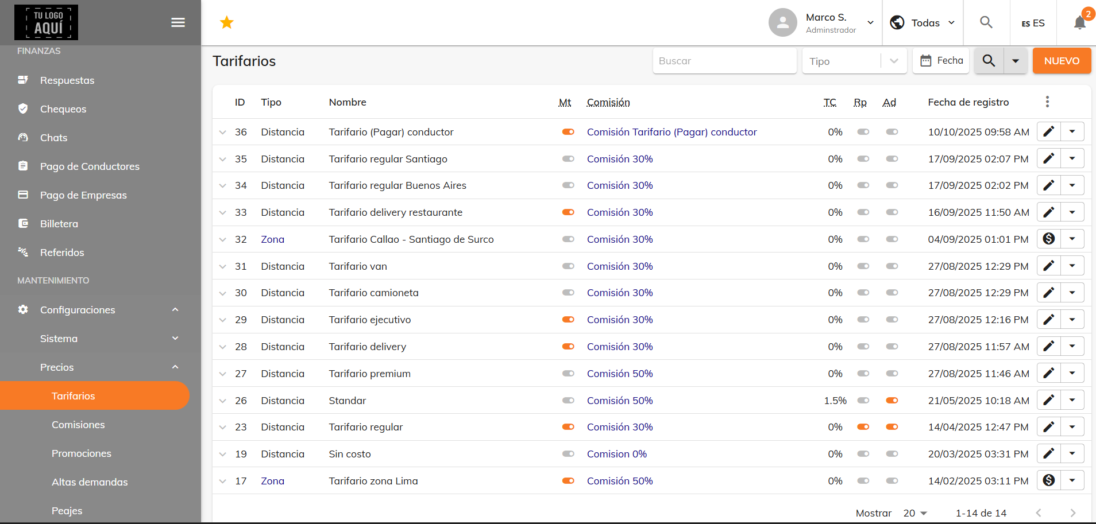
Task: Click the favorites star icon
Action: [x=227, y=22]
